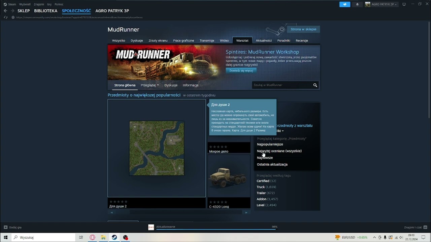
Task: Switch to the Recenzje tab
Action: pyautogui.click(x=302, y=40)
